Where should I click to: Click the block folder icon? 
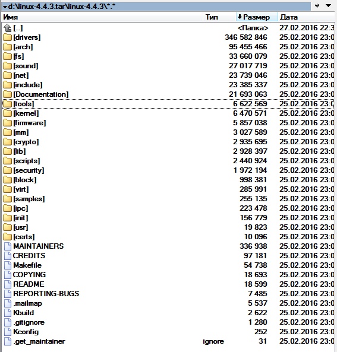tap(7, 180)
